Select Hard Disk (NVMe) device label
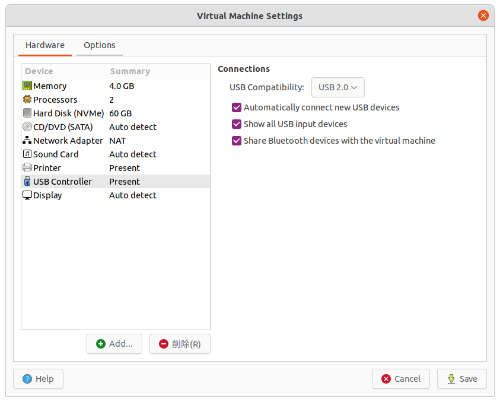 69,113
